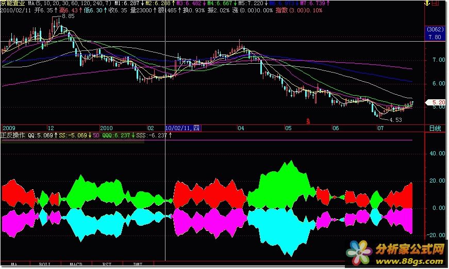The image size is (449, 269).
Task: Switch to the BOLL indicator tab
Action: (45, 264)
